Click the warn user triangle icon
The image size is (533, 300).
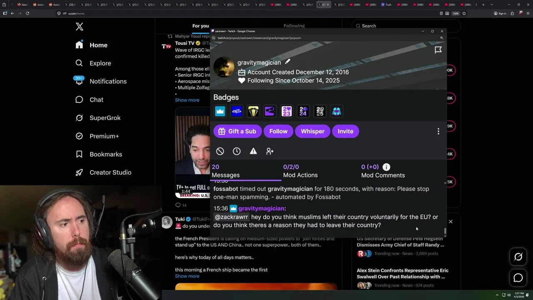pyautogui.click(x=253, y=151)
